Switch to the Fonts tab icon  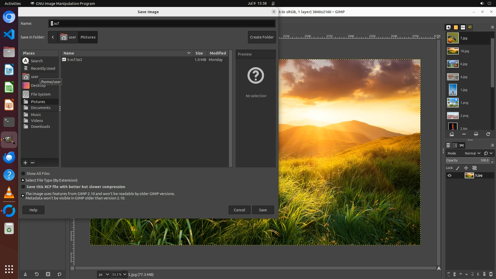[x=463, y=27]
